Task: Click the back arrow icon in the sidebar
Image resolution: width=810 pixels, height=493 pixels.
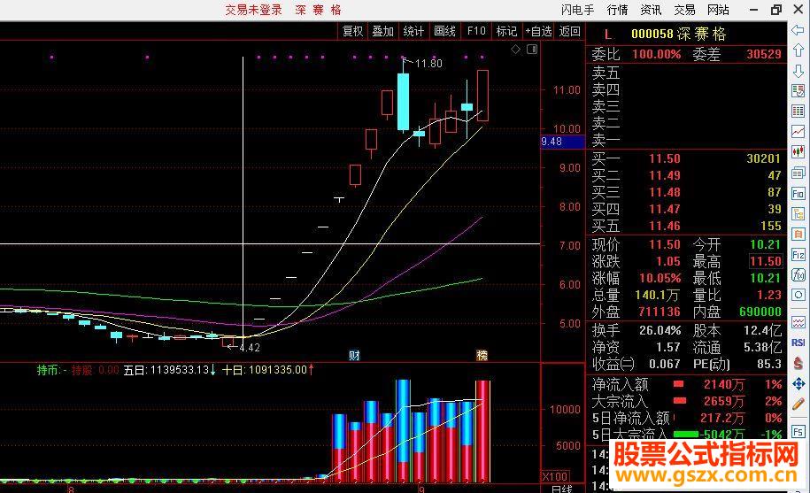Action: pyautogui.click(x=798, y=30)
